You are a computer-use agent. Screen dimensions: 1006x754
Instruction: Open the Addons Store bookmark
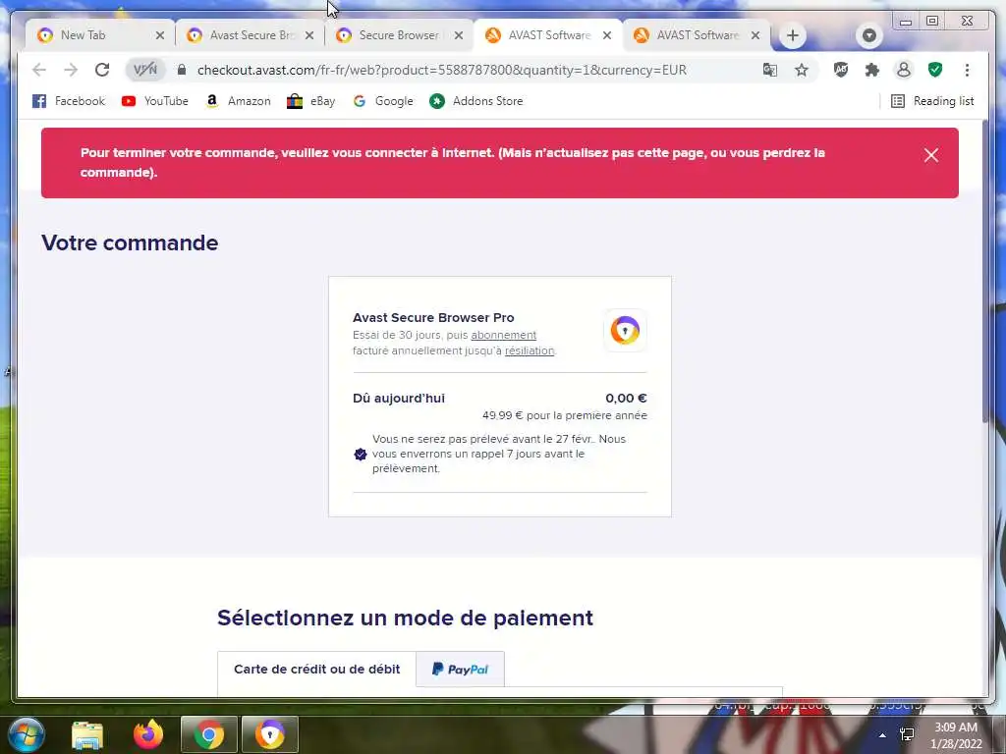pos(476,101)
